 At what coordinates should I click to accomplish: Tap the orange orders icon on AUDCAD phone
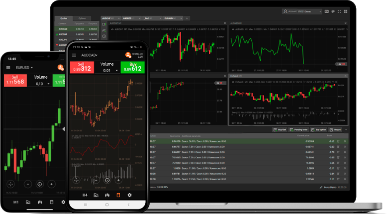[118, 195]
